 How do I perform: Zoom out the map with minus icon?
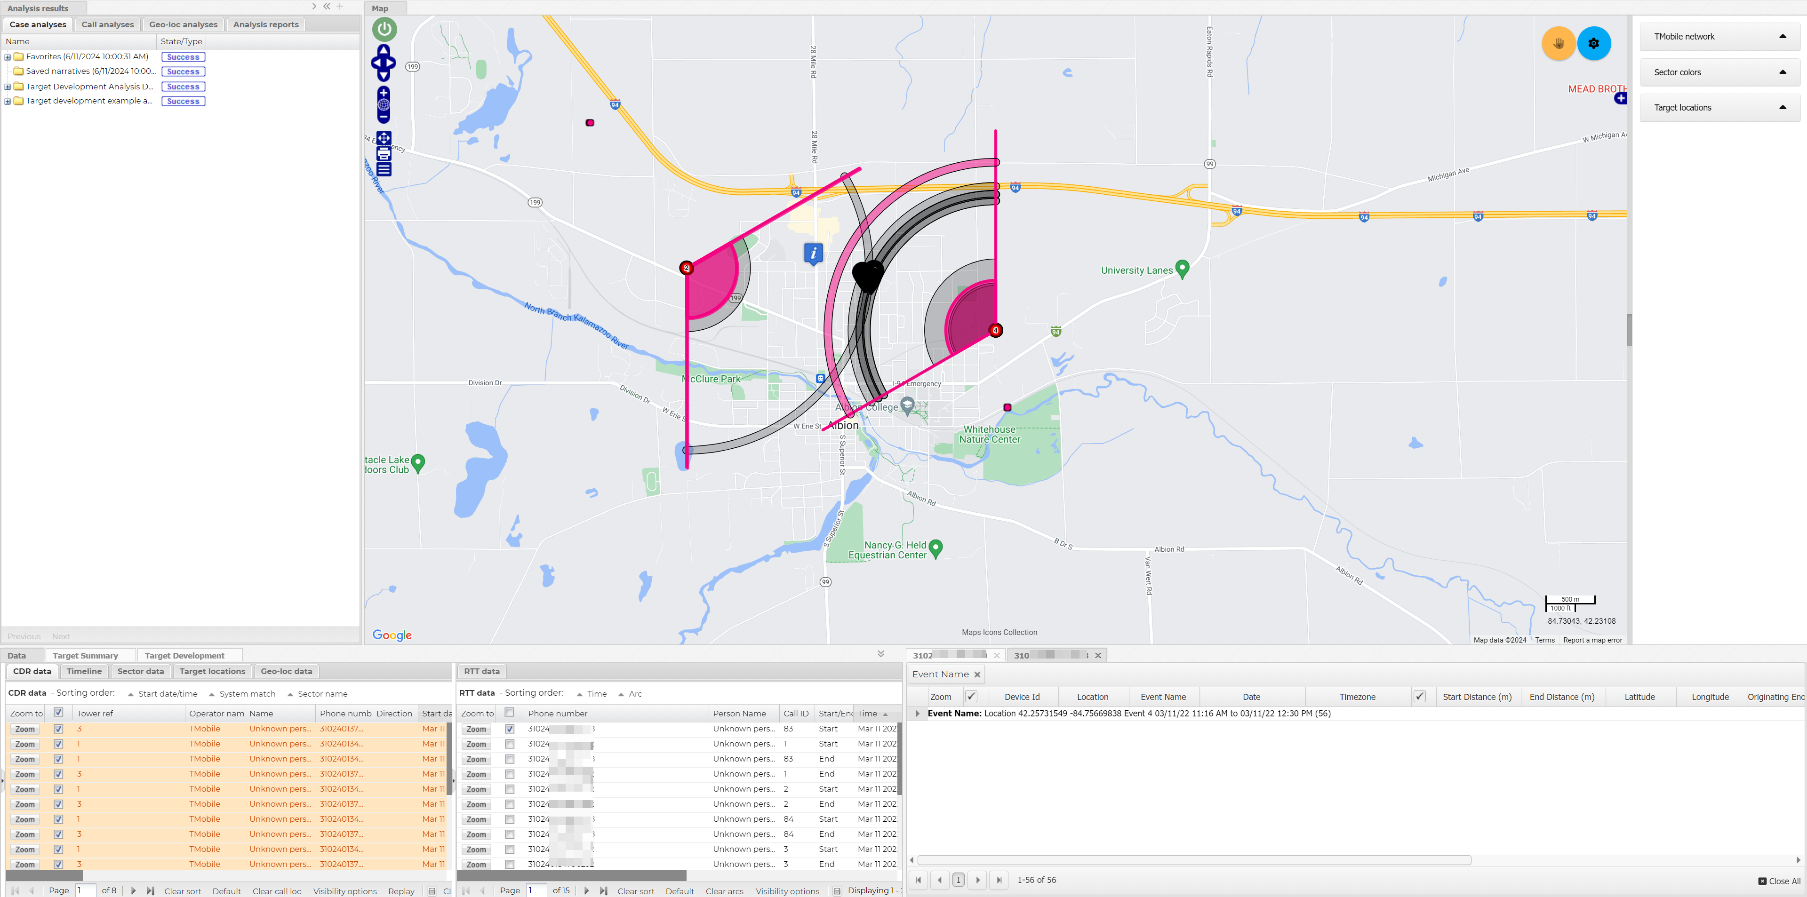coord(384,117)
